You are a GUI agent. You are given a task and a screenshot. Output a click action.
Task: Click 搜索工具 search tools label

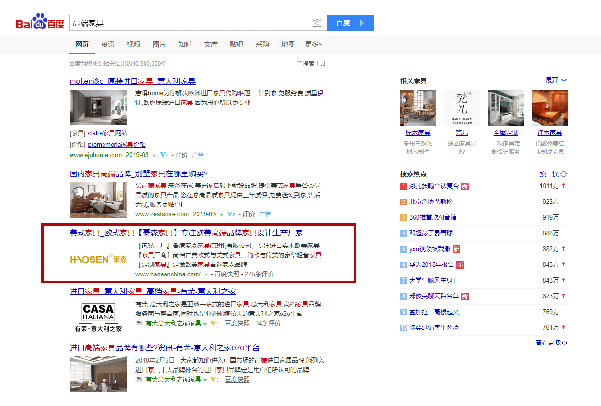[x=314, y=64]
